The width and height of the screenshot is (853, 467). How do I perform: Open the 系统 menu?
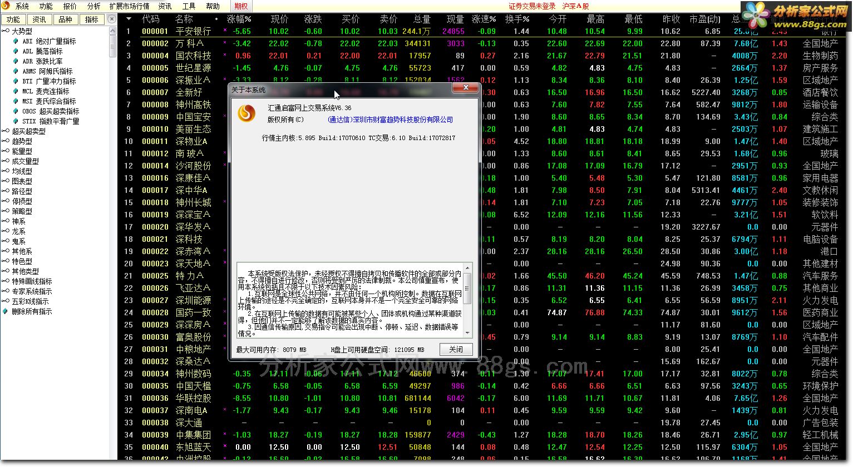click(x=22, y=6)
